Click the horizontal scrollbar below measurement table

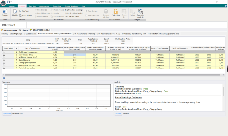coord(111,75)
